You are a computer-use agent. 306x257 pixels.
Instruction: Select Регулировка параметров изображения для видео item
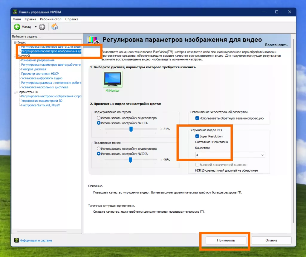(x=51, y=51)
